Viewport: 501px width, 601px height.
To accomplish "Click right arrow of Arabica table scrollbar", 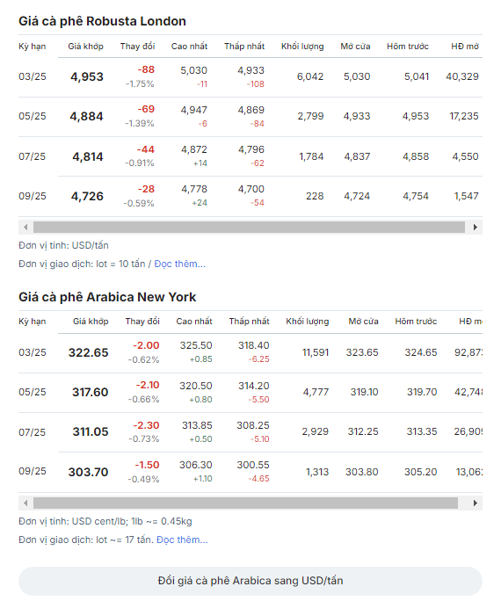I will coord(476,503).
